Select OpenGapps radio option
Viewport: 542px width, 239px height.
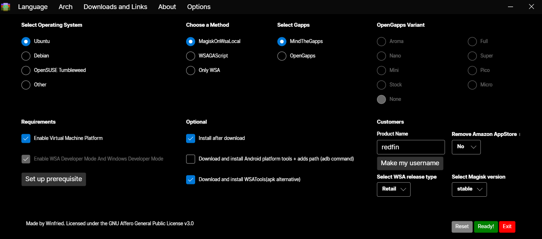click(x=282, y=56)
